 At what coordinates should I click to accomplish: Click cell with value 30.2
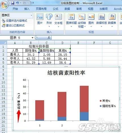[x=31, y=54]
